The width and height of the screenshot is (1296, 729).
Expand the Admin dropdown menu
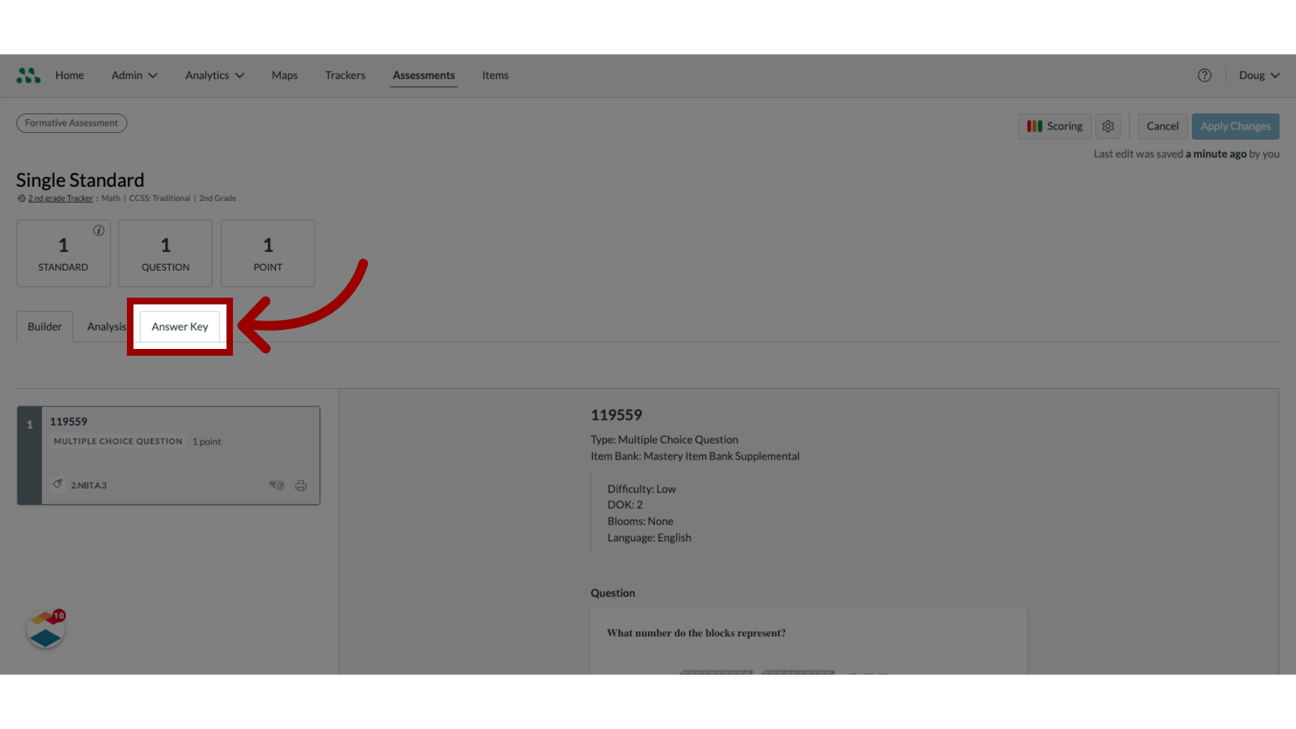[134, 75]
